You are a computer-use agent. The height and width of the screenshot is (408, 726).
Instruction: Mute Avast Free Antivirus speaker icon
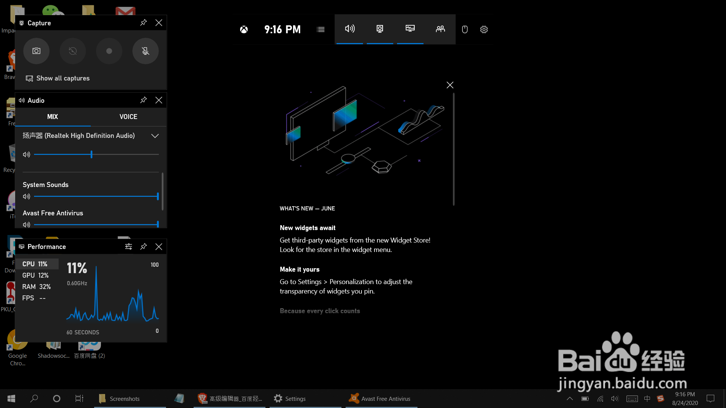pos(26,225)
